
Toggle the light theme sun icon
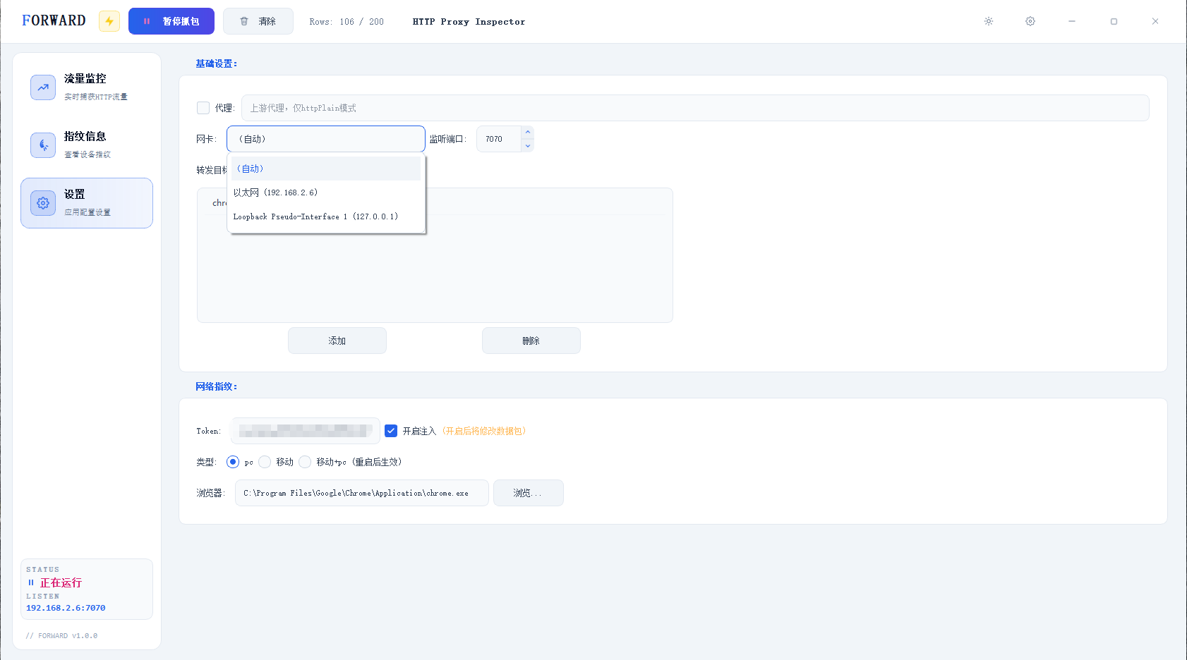[989, 21]
